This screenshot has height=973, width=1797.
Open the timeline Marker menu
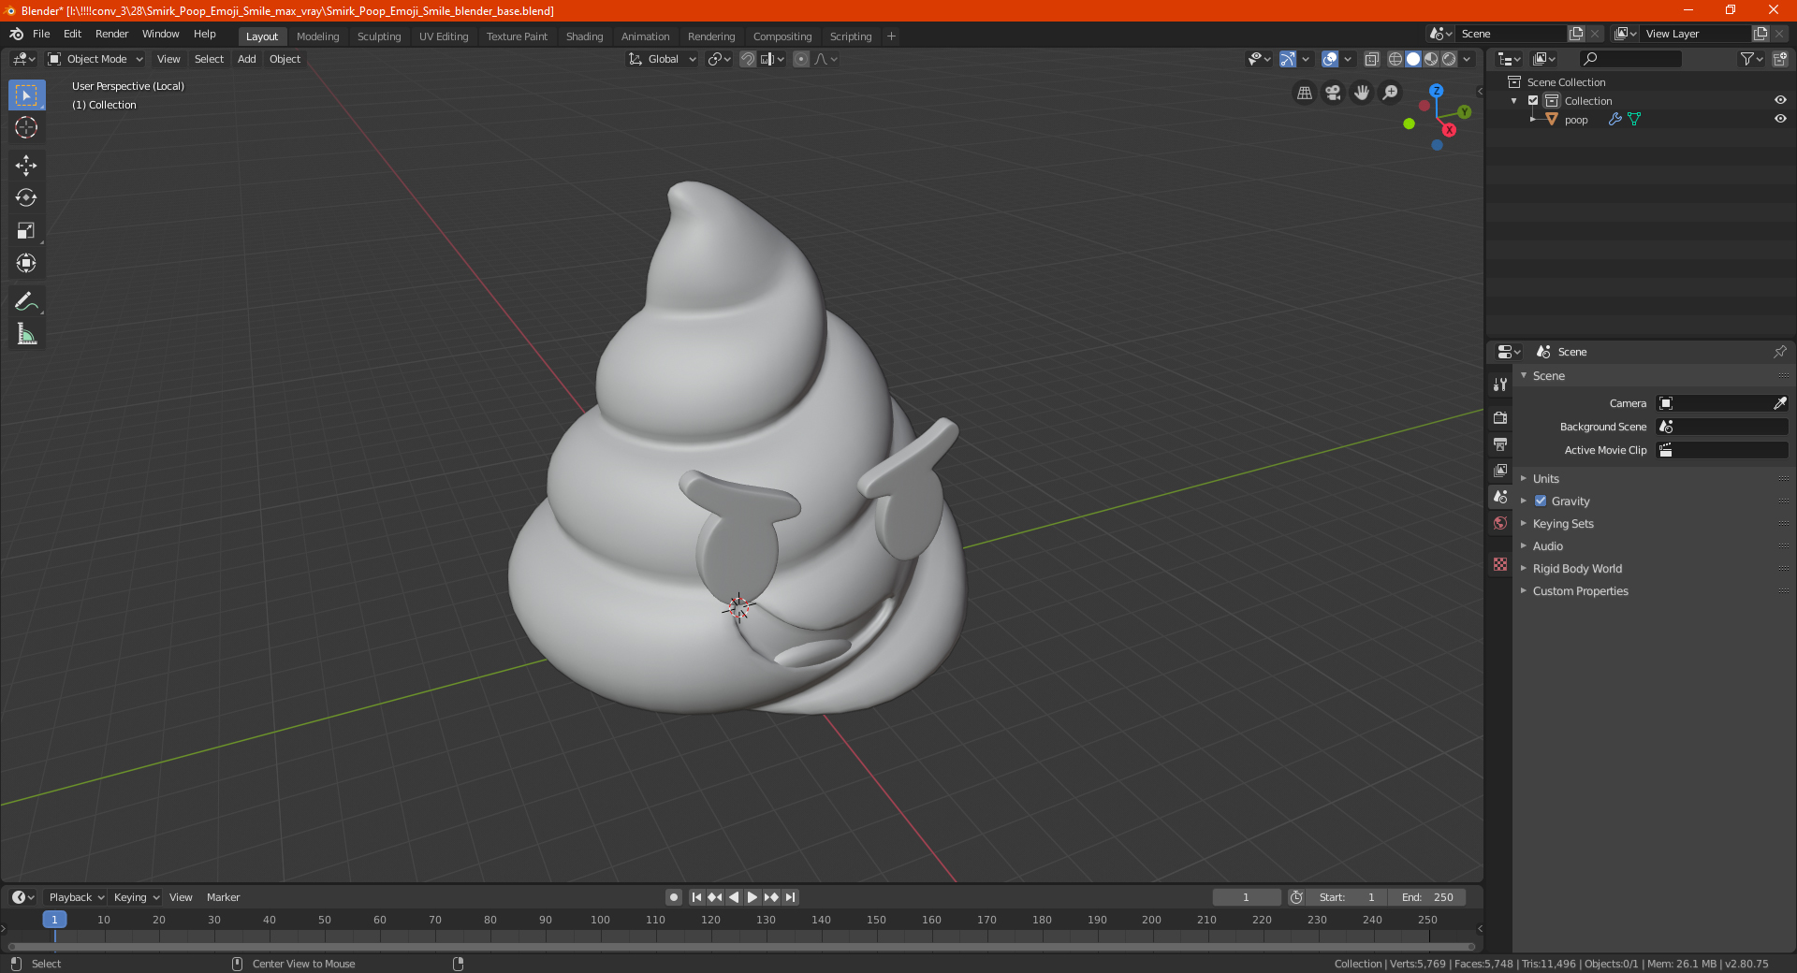coord(223,897)
